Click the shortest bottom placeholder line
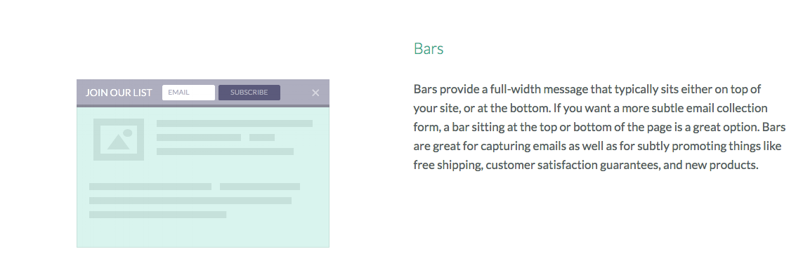The height and width of the screenshot is (275, 803). (158, 215)
